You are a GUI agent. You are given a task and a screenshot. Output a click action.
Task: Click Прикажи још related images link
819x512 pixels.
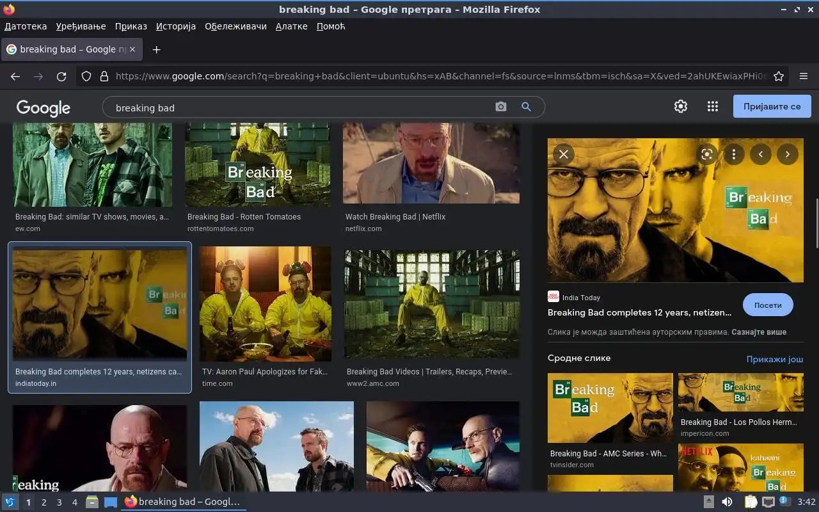[x=775, y=359]
